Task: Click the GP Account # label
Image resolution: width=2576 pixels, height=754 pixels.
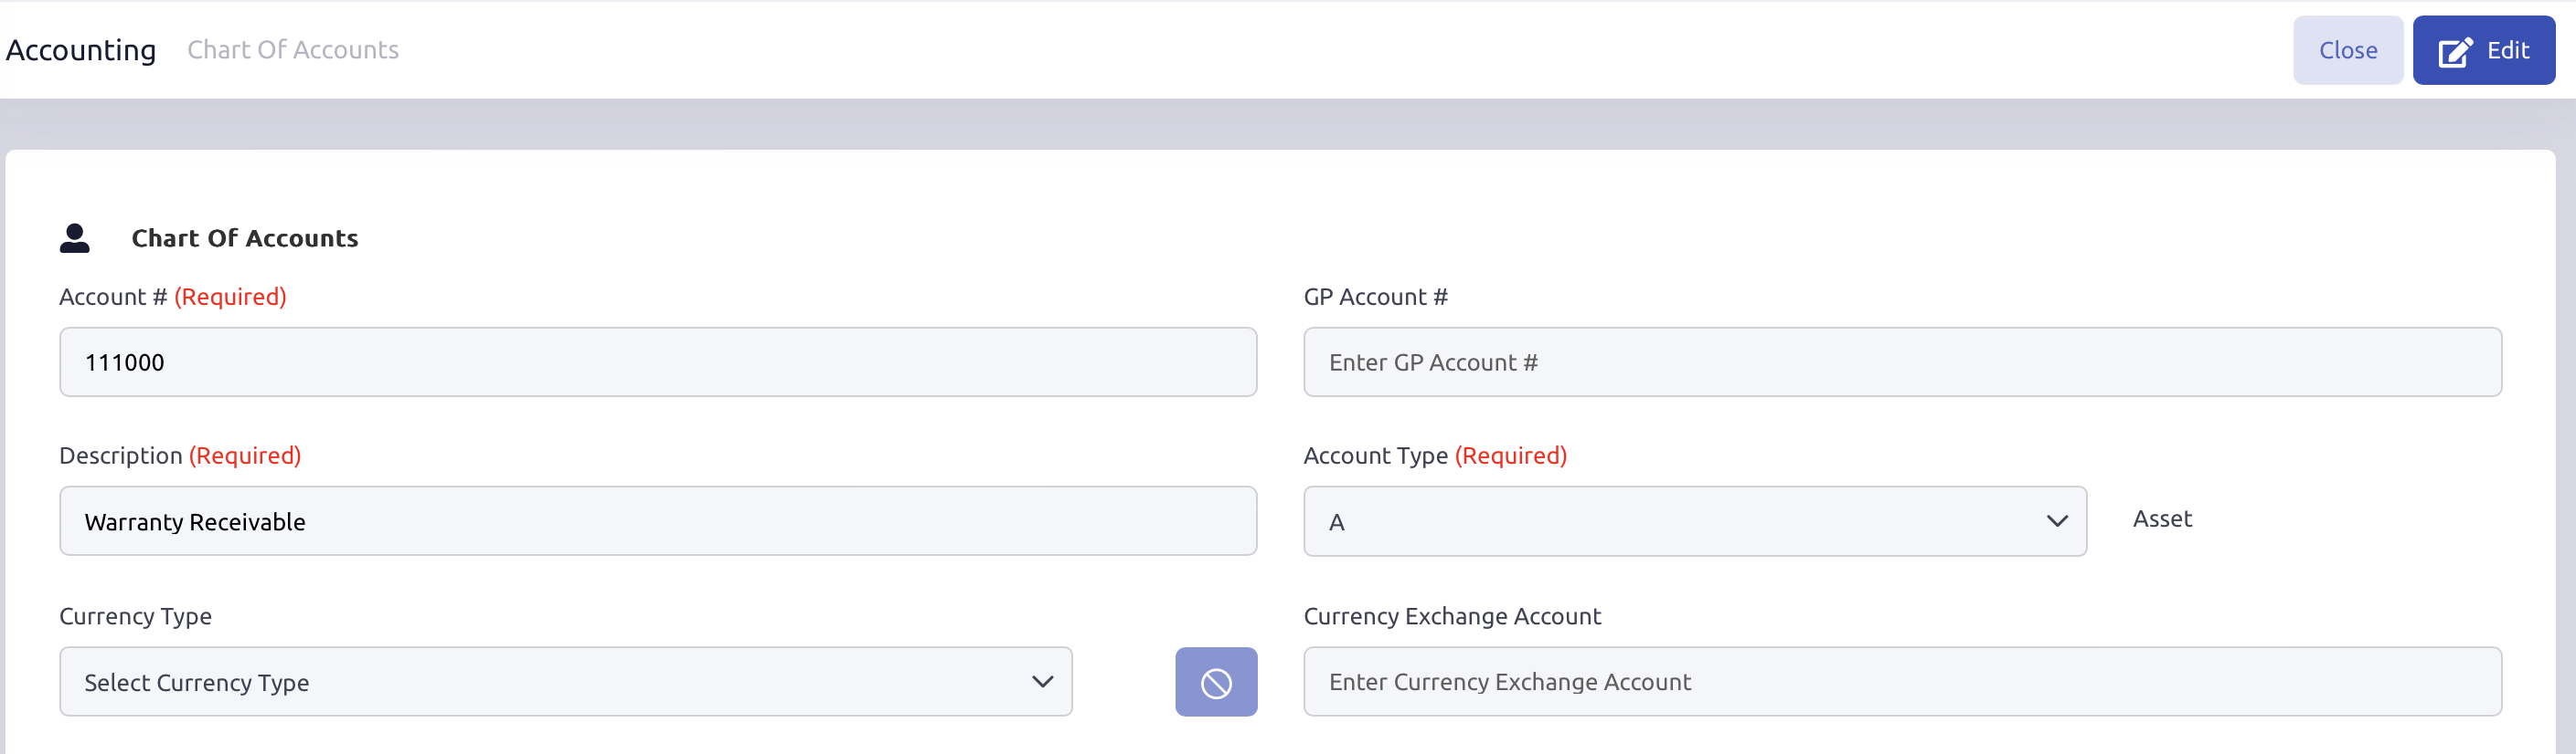Action: [1375, 298]
